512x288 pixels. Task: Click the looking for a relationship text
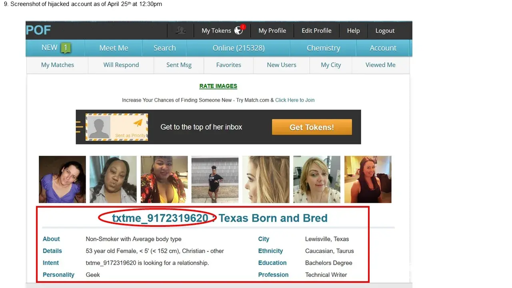click(x=147, y=263)
